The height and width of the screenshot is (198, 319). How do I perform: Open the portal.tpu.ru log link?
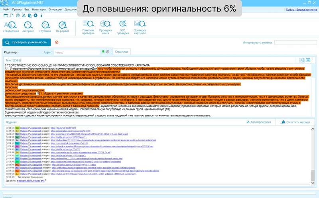pyautogui.click(x=89, y=134)
